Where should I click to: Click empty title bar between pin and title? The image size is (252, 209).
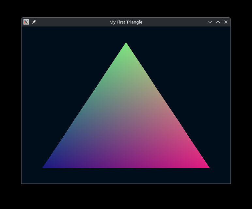[72, 22]
